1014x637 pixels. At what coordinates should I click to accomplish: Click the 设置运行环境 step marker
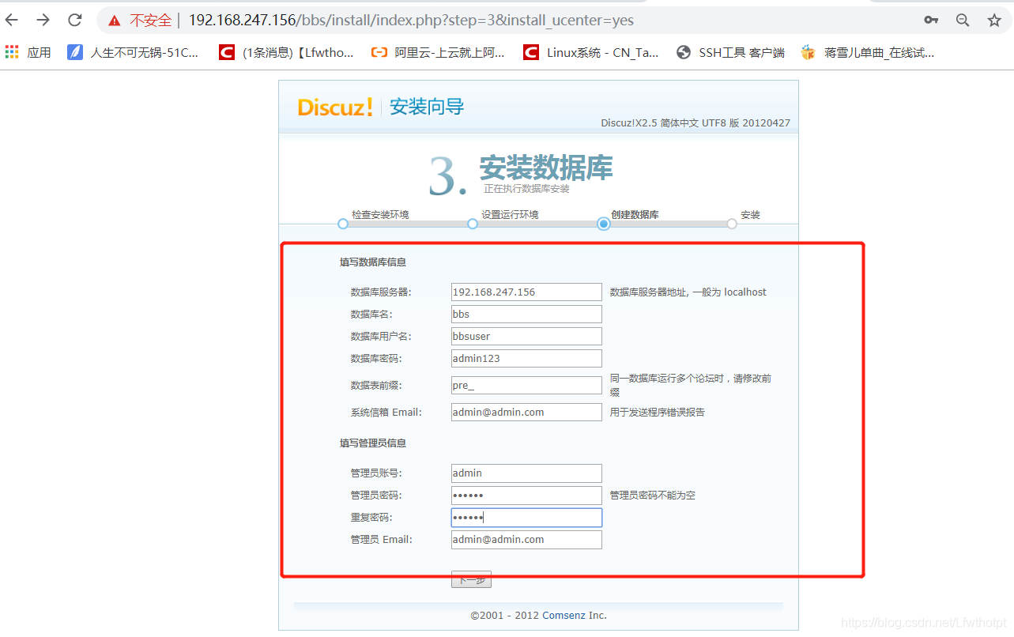[x=473, y=224]
